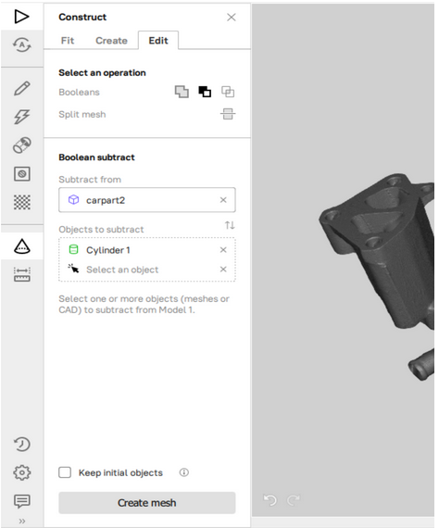Screen dimensions: 439x528
Task: Clear carpart2 from Subtract from field
Action: click(x=223, y=200)
